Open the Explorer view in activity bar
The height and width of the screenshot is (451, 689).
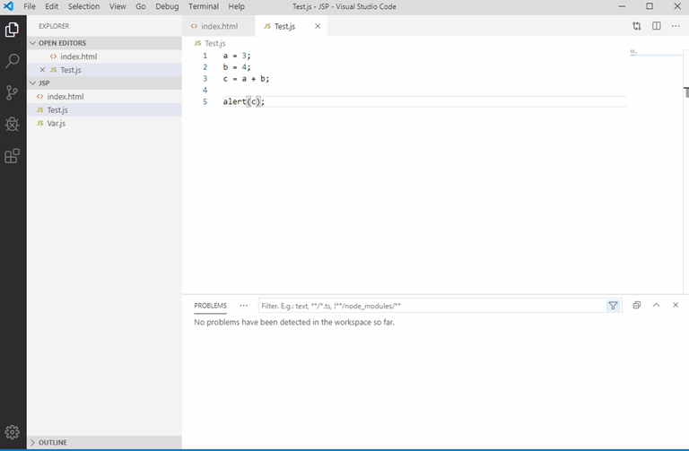coord(13,30)
